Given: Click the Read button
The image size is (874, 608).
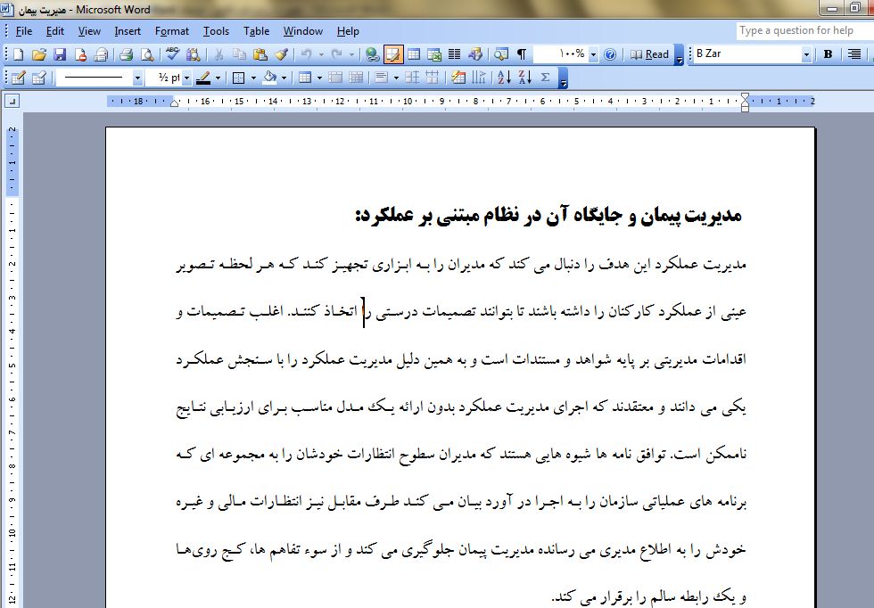Looking at the screenshot, I should (x=650, y=54).
